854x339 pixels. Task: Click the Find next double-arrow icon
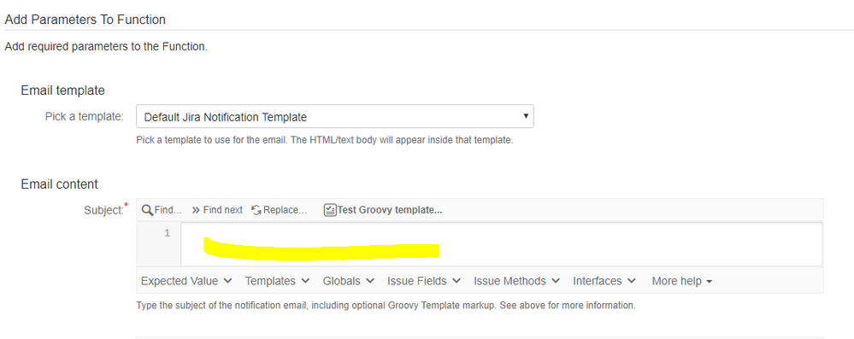[x=196, y=210]
